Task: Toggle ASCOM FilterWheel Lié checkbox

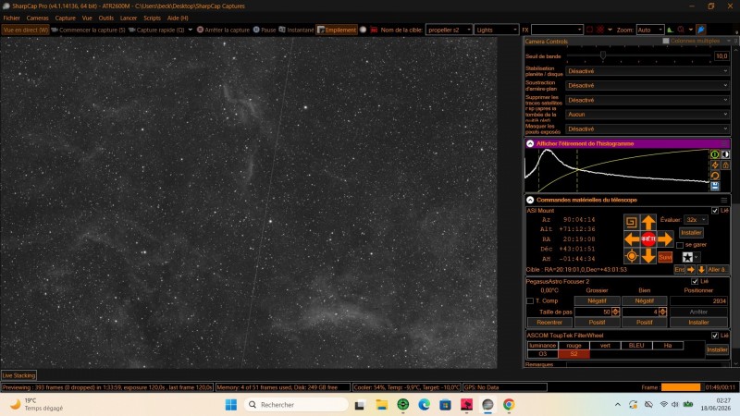Action: [x=715, y=336]
